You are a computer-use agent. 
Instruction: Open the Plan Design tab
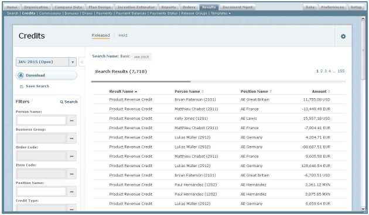(x=100, y=7)
